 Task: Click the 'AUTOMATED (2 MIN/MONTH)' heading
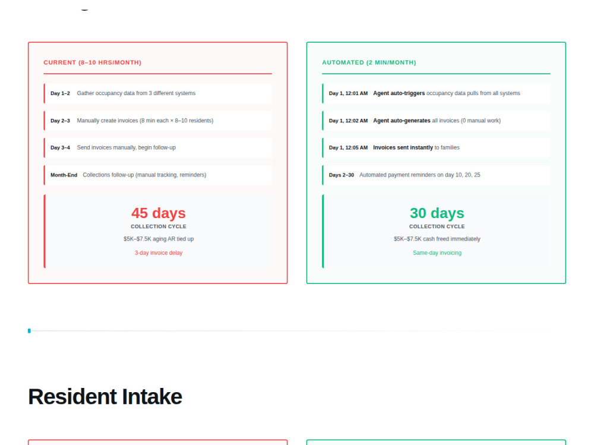pyautogui.click(x=369, y=62)
